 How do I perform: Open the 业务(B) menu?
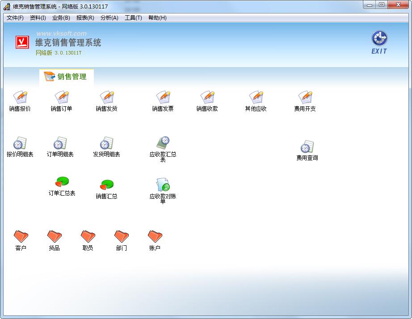pyautogui.click(x=61, y=17)
